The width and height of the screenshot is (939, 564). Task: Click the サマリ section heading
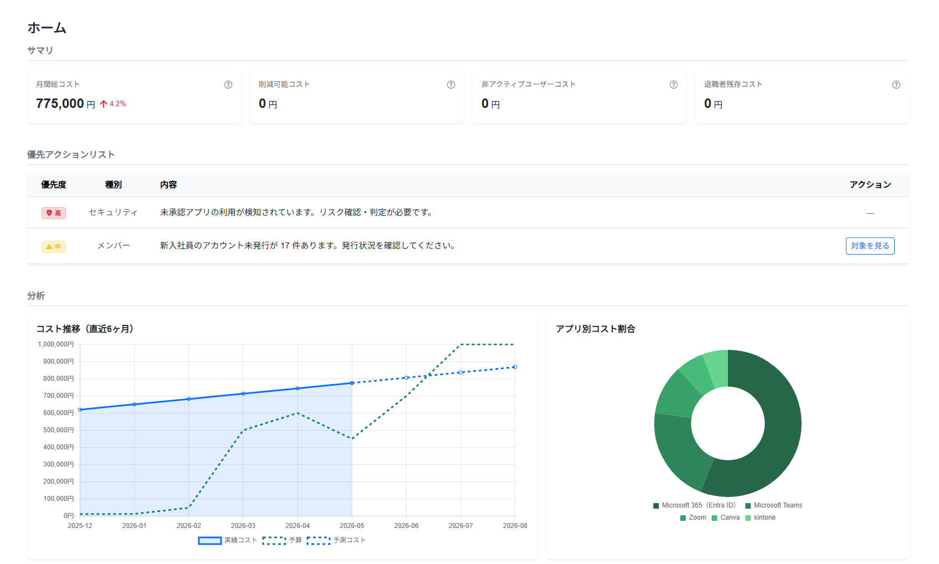(40, 50)
